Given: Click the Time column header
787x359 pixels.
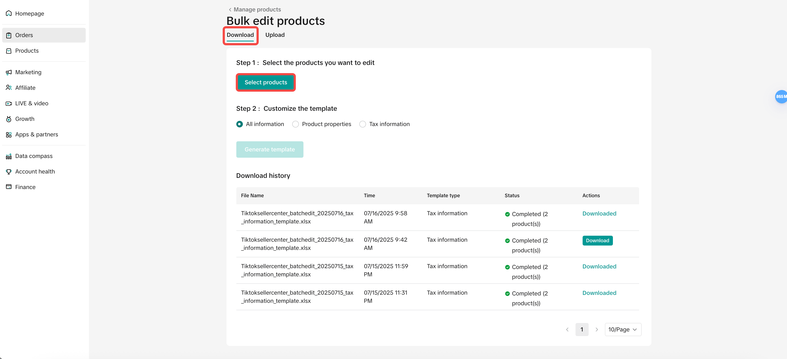Looking at the screenshot, I should 369,195.
